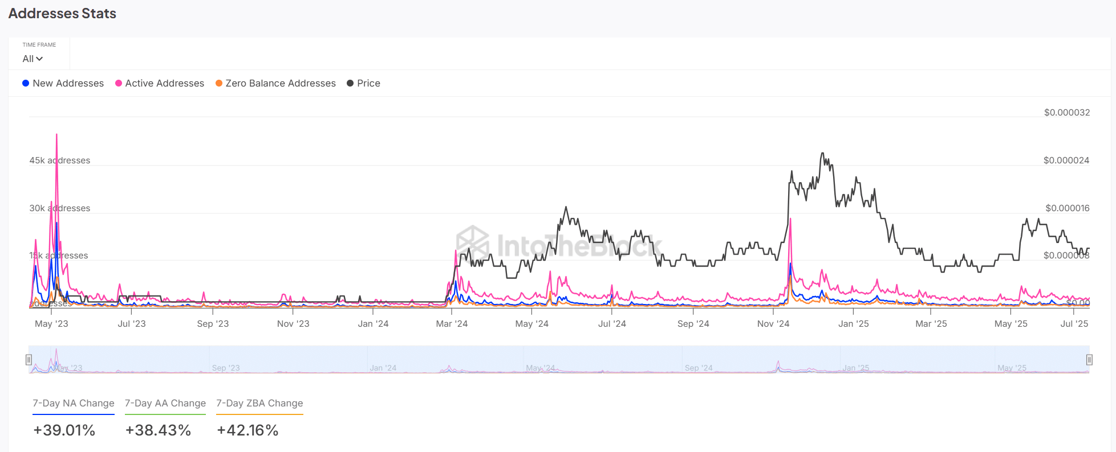Image resolution: width=1116 pixels, height=452 pixels.
Task: Select the 7-Day AA Change tab
Action: pyautogui.click(x=165, y=403)
